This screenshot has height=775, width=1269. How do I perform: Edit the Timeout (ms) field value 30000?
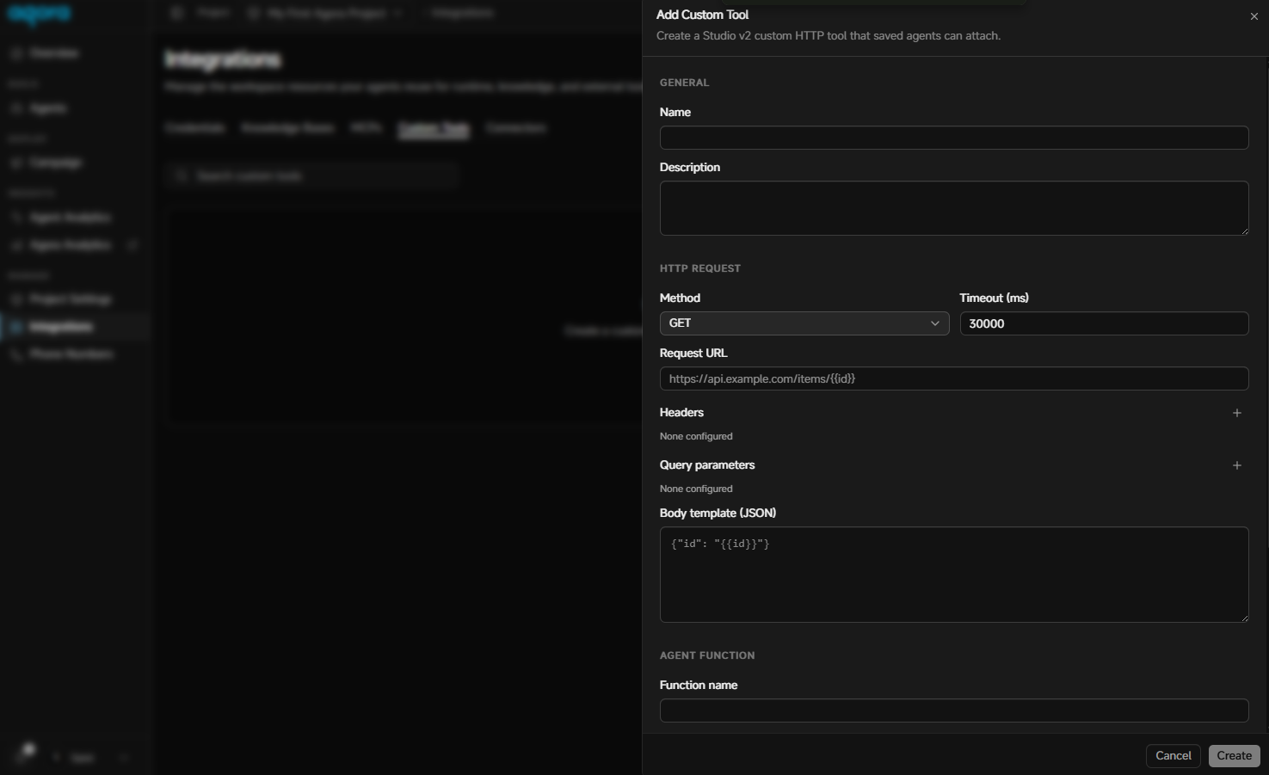1104,323
